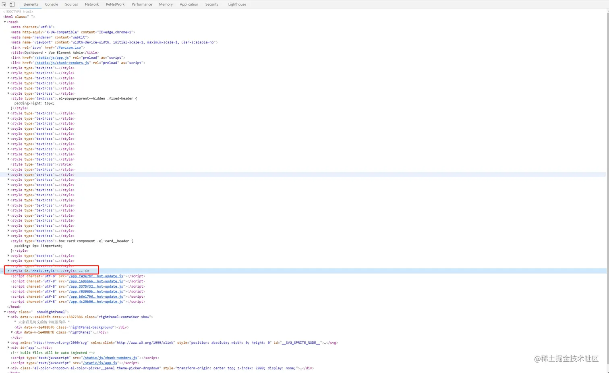Collapse the html element tree
The width and height of the screenshot is (609, 373).
click(5, 17)
